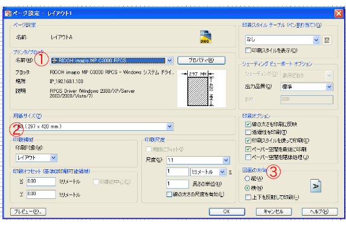Click the プレビュー button
This screenshot has height=226, width=346.
pos(28,212)
